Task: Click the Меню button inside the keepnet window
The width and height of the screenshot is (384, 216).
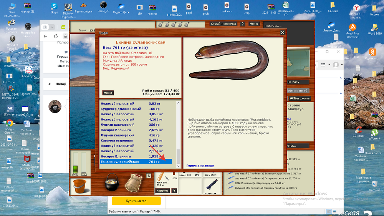Action: point(108,93)
